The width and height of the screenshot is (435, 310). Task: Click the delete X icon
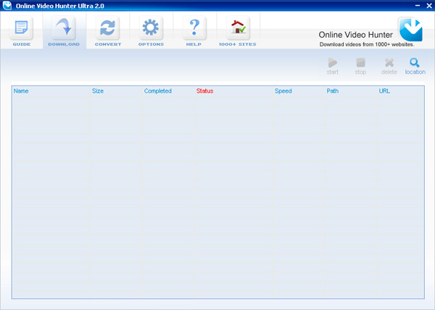389,62
